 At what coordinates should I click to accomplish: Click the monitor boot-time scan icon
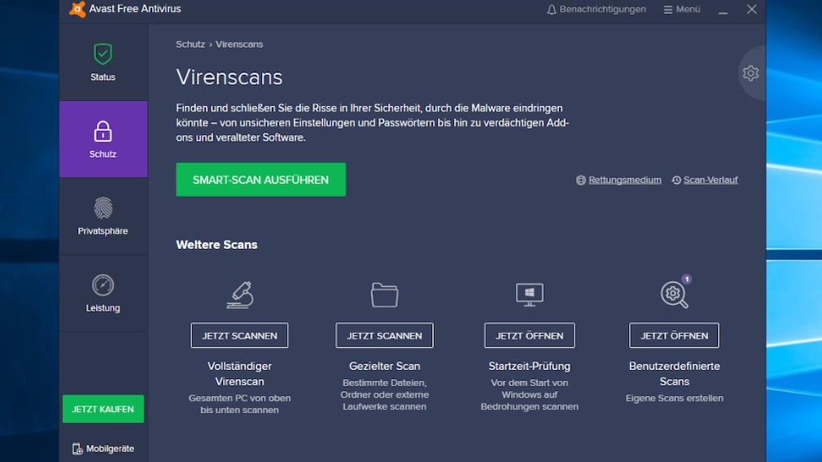click(x=530, y=295)
